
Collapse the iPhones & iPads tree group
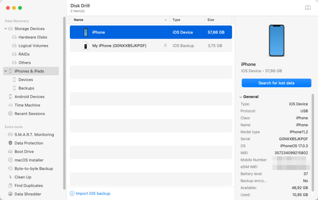point(6,71)
